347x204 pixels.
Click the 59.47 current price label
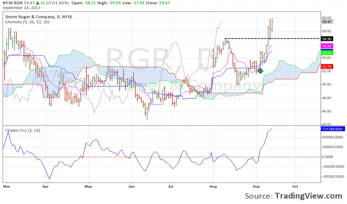[x=327, y=22]
